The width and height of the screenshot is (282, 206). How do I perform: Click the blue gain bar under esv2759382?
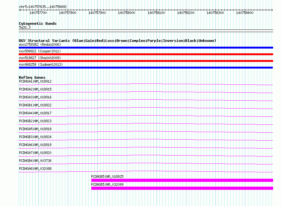pyautogui.click(x=146, y=48)
